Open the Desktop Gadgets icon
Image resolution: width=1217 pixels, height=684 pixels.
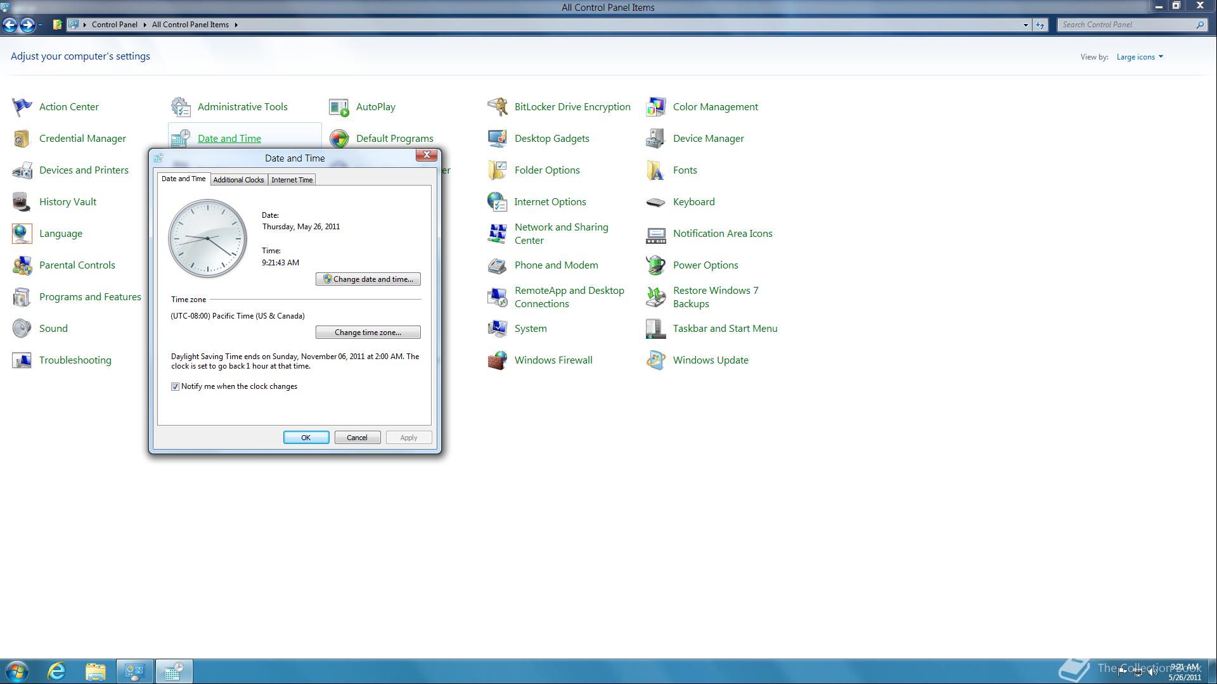[x=498, y=139]
